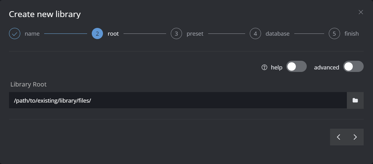The width and height of the screenshot is (373, 164).
Task: Click the 'advanced' toggle label
Action: tap(326, 67)
